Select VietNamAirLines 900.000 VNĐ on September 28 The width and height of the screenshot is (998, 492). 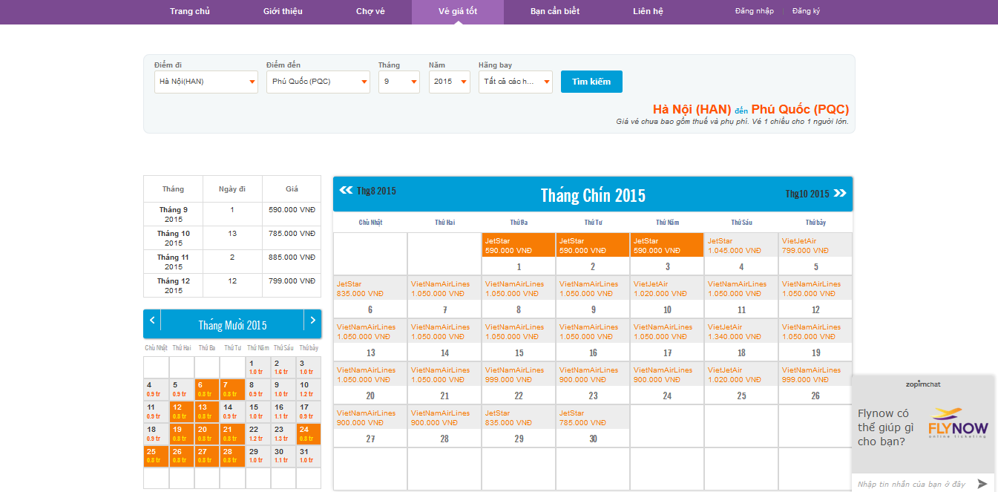[x=444, y=418]
